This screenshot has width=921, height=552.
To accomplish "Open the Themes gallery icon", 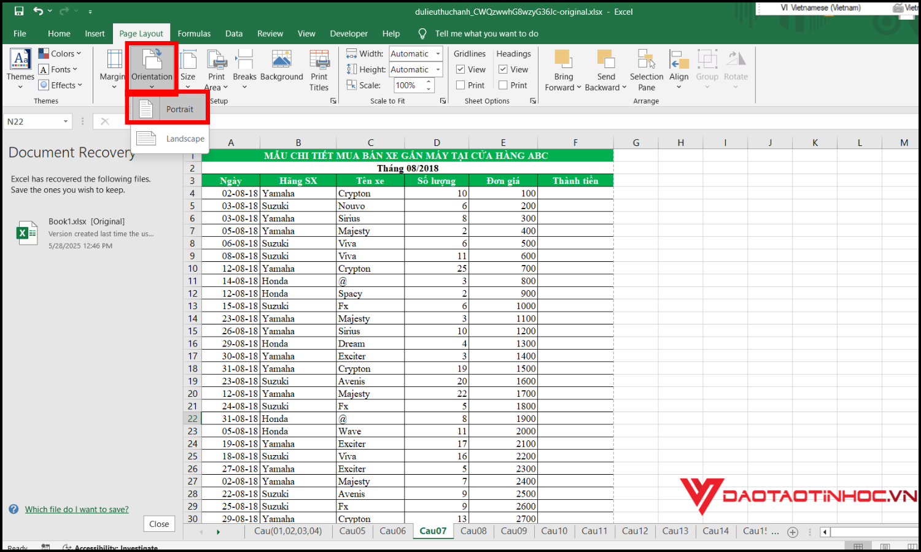I will click(20, 59).
